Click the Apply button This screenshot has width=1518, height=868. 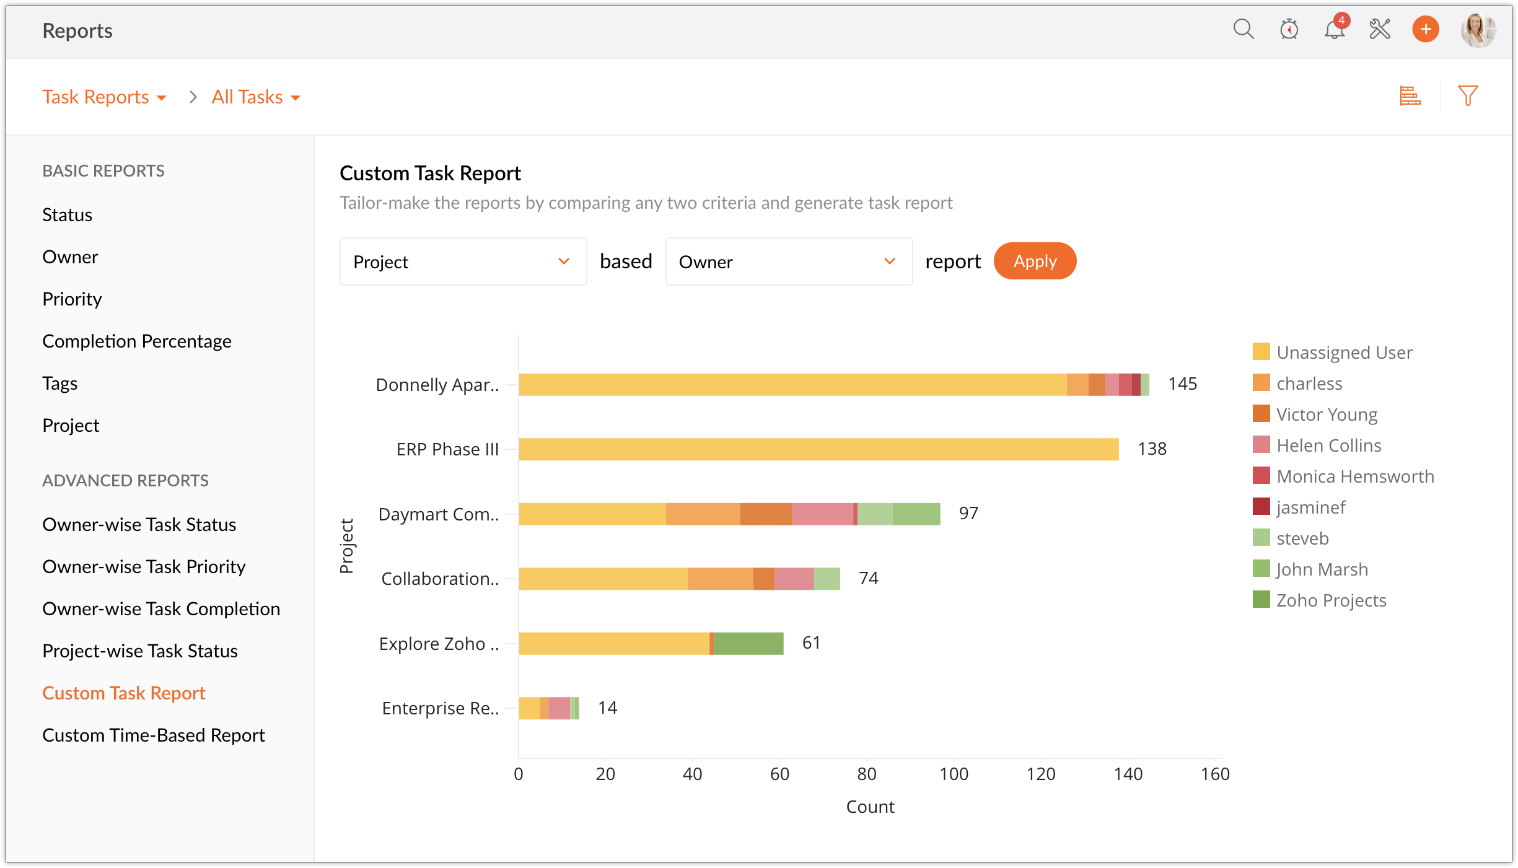click(1035, 261)
